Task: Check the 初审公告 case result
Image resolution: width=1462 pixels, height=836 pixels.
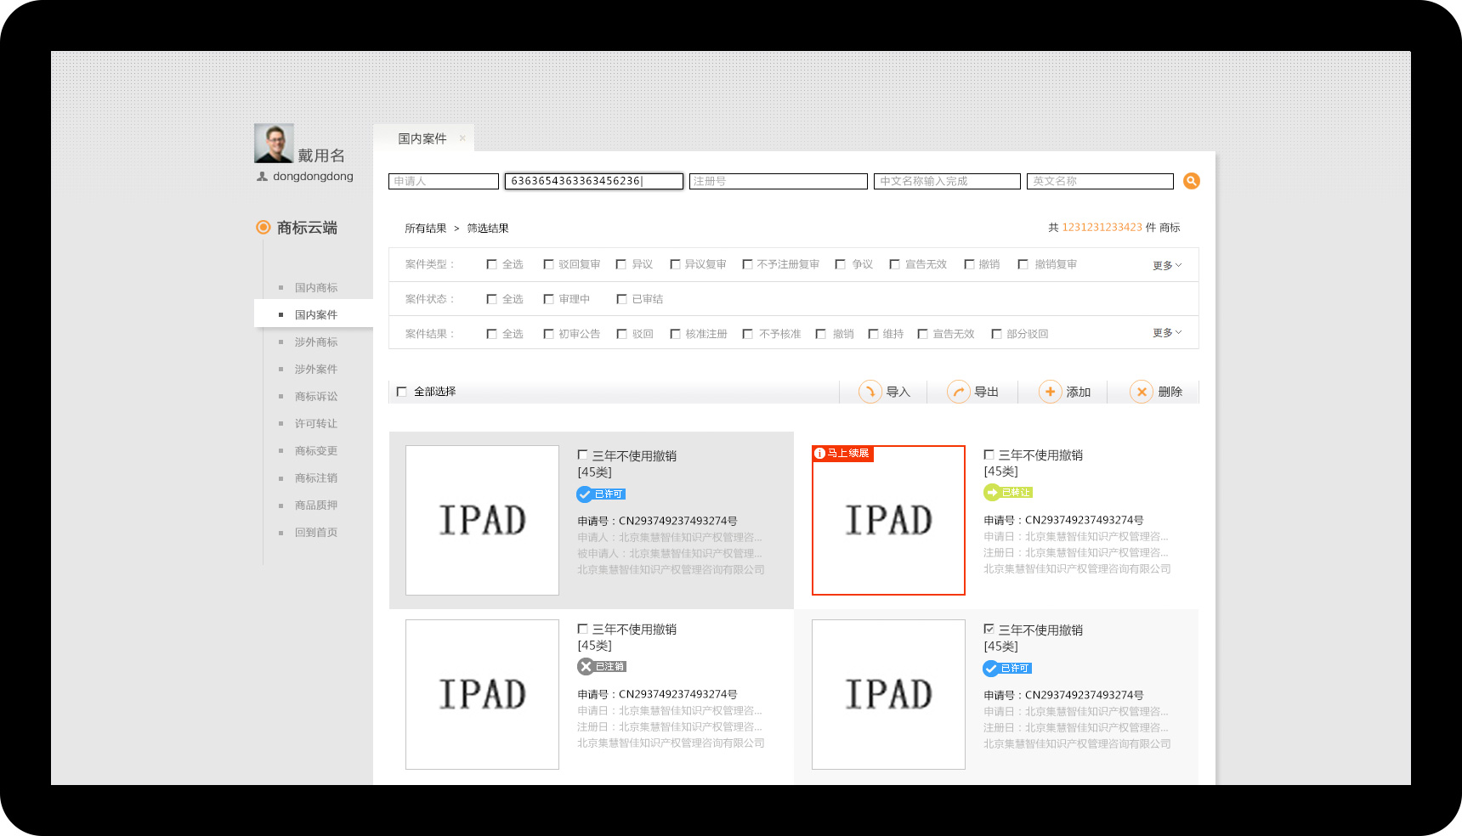Action: (x=548, y=334)
